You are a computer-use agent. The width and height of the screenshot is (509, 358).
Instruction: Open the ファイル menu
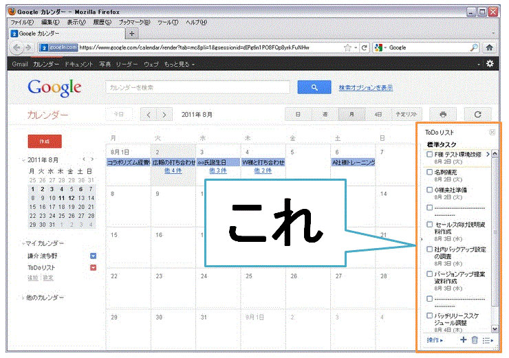[22, 23]
